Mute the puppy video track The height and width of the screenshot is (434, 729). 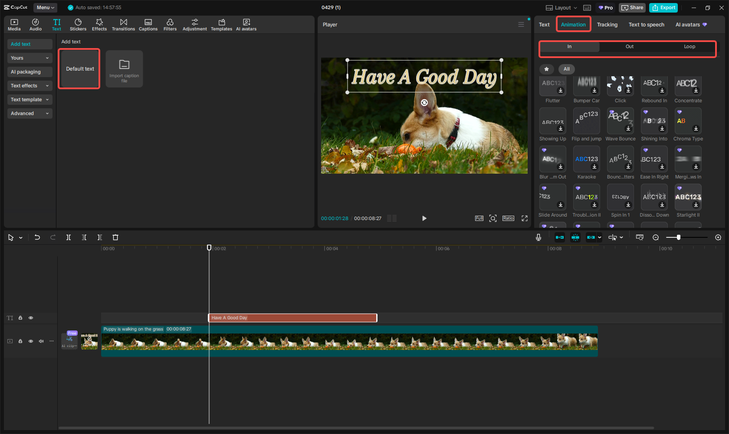coord(41,341)
